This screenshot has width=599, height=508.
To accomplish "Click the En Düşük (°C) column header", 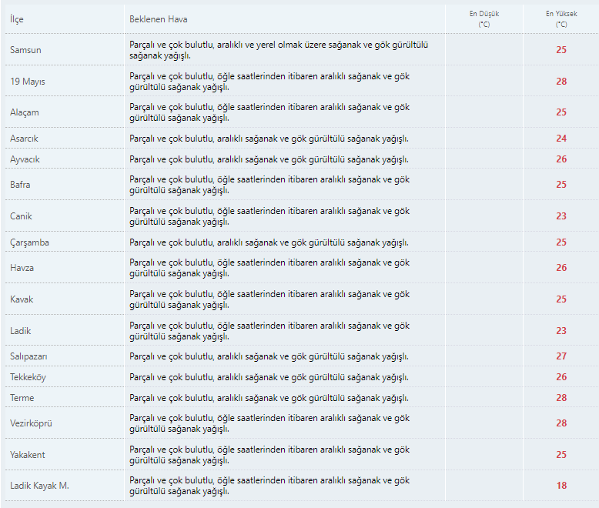I will coord(484,19).
